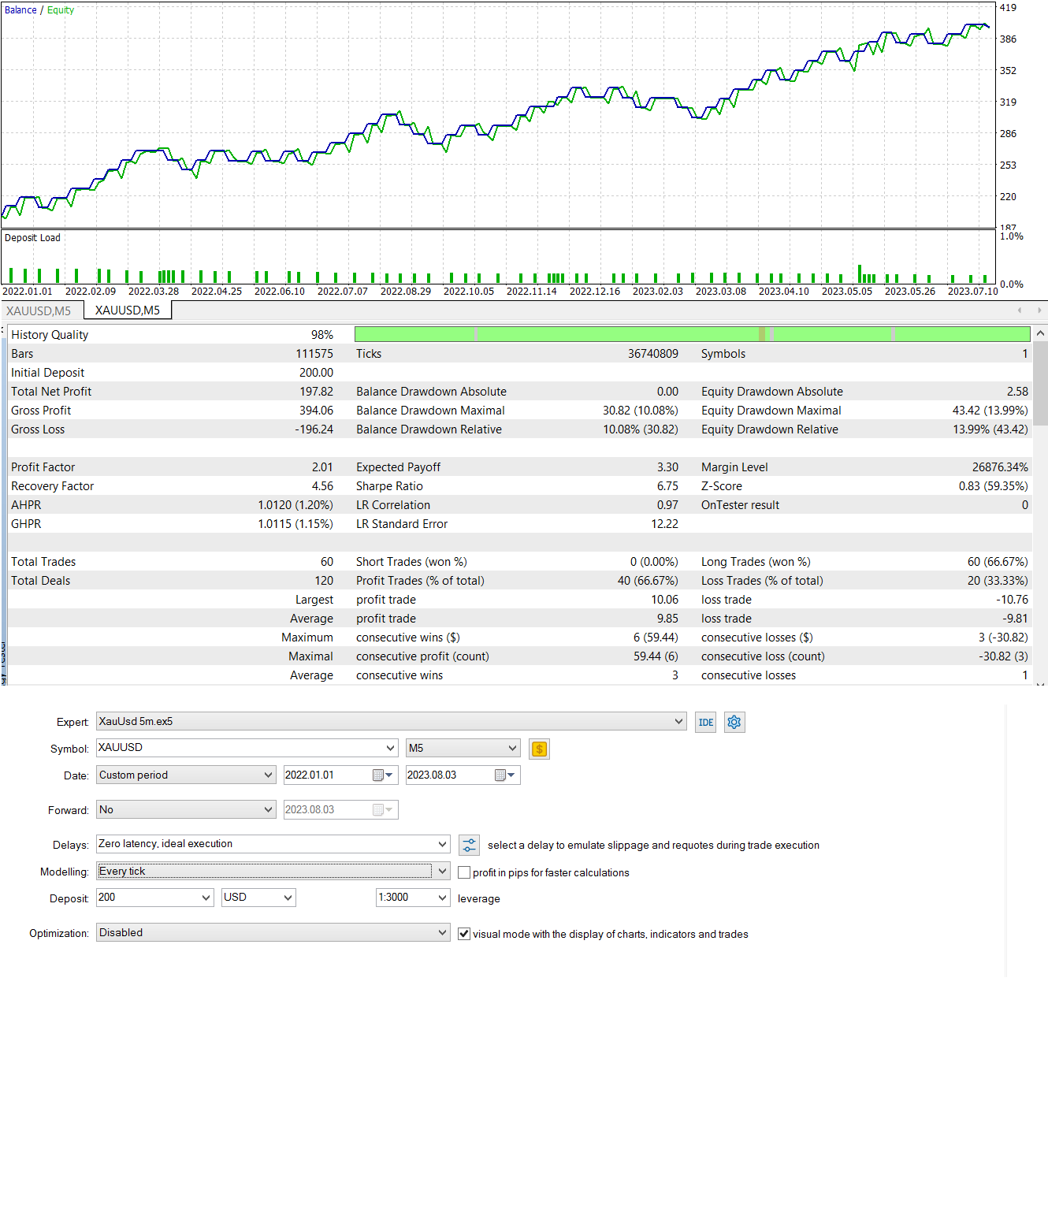Click report scrollbar up arrow
This screenshot has height=1212, width=1048.
point(1040,333)
